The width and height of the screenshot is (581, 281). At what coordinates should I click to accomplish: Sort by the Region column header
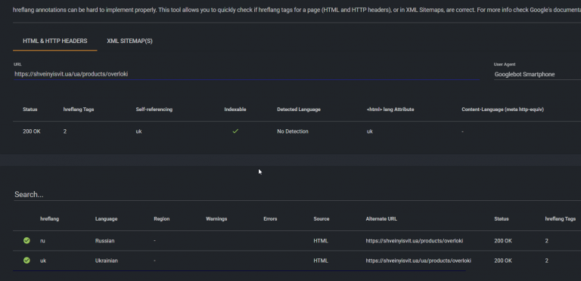[x=162, y=219]
